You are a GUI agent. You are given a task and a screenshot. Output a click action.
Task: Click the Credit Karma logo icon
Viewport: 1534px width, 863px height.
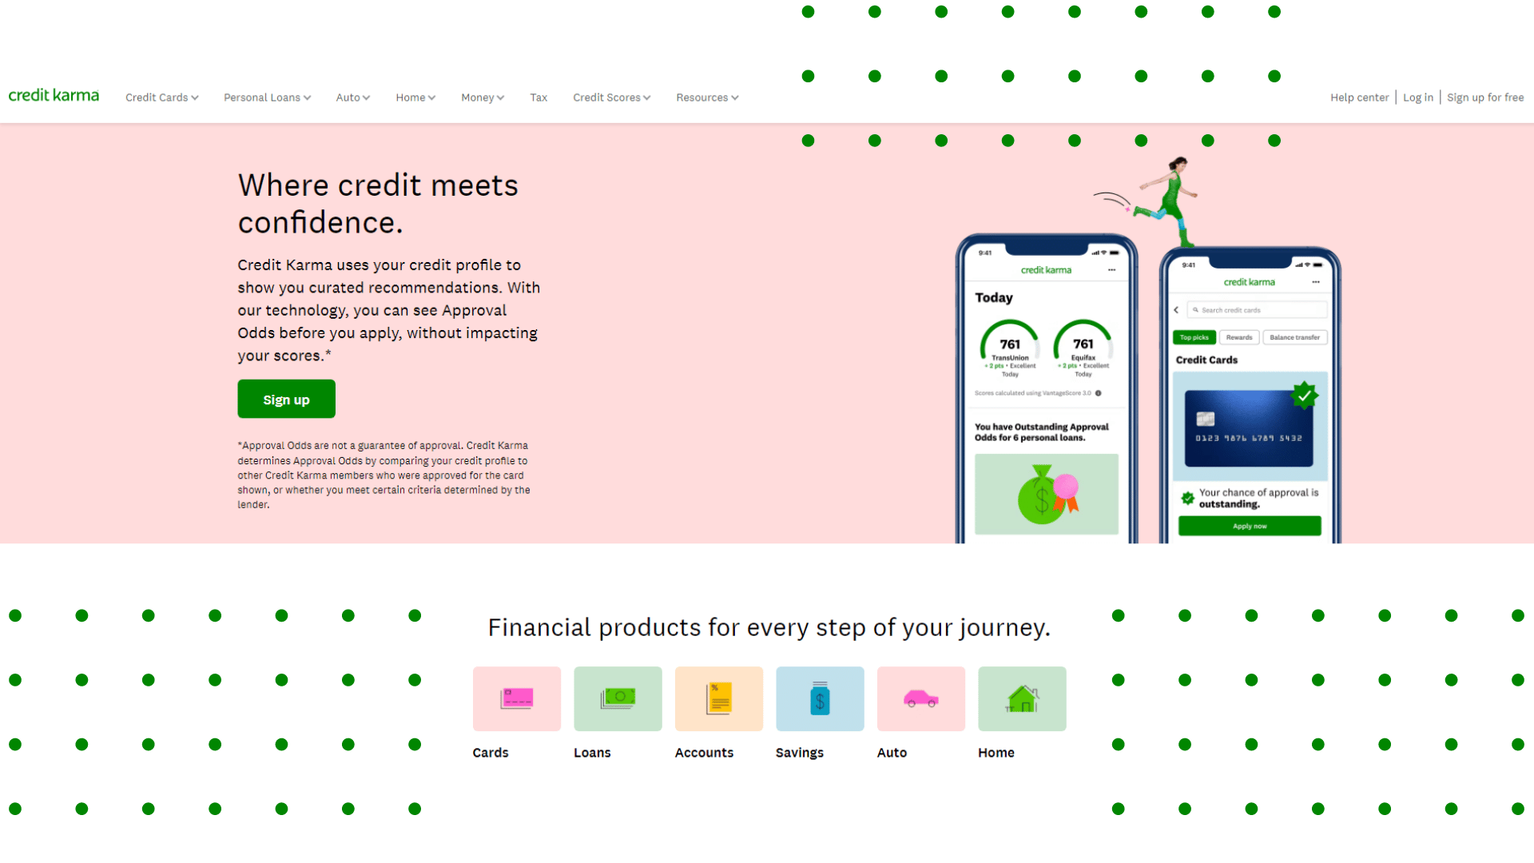(53, 97)
